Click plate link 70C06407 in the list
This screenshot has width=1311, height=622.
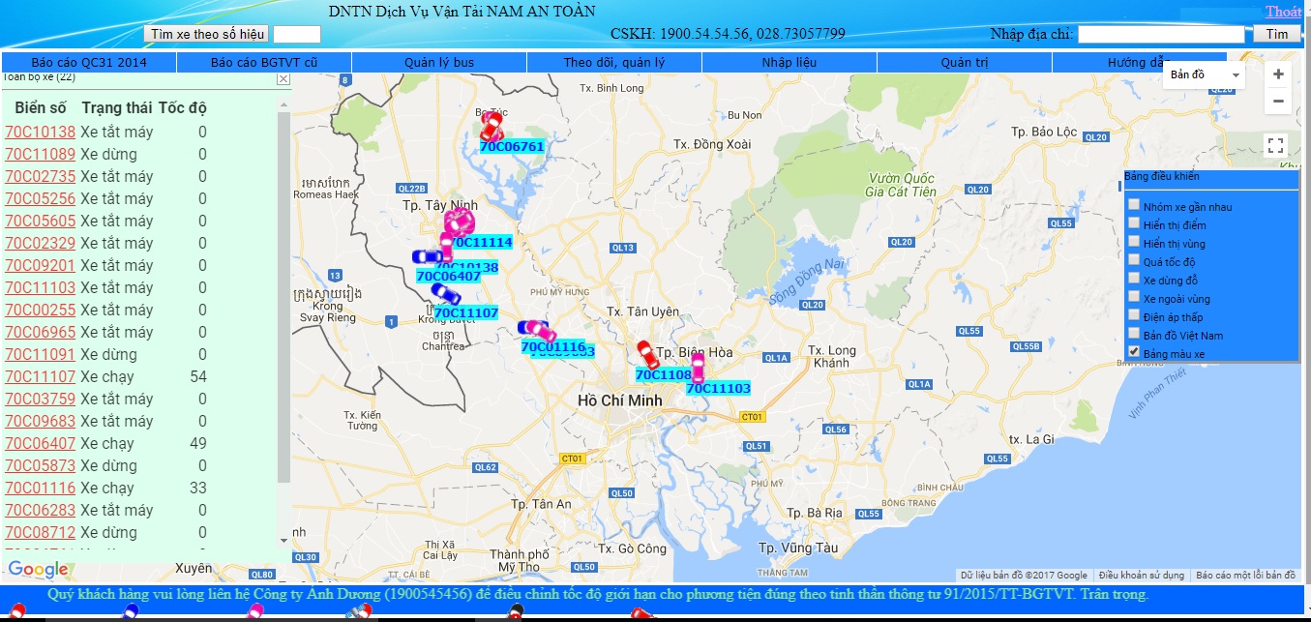click(40, 444)
